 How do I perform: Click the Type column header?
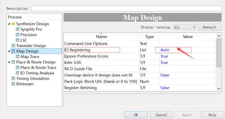tap(149, 37)
